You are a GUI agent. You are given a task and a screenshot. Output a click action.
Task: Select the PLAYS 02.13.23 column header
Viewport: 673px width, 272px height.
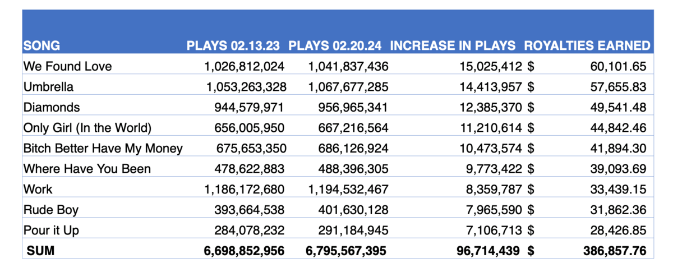(235, 46)
